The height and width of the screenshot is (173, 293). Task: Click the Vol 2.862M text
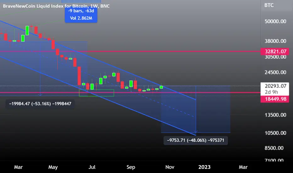pyautogui.click(x=81, y=18)
